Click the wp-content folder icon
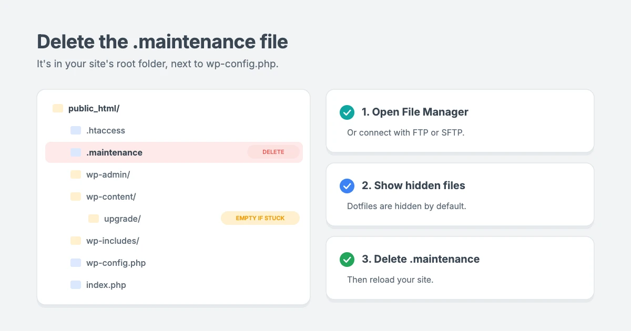Image resolution: width=631 pixels, height=331 pixels. pos(76,196)
